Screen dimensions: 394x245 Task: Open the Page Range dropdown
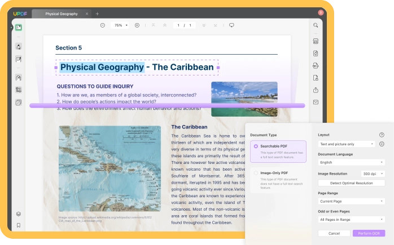click(351, 201)
